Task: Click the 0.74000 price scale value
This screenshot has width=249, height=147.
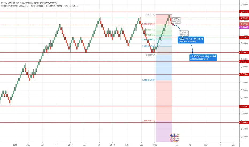Action: tap(244, 90)
